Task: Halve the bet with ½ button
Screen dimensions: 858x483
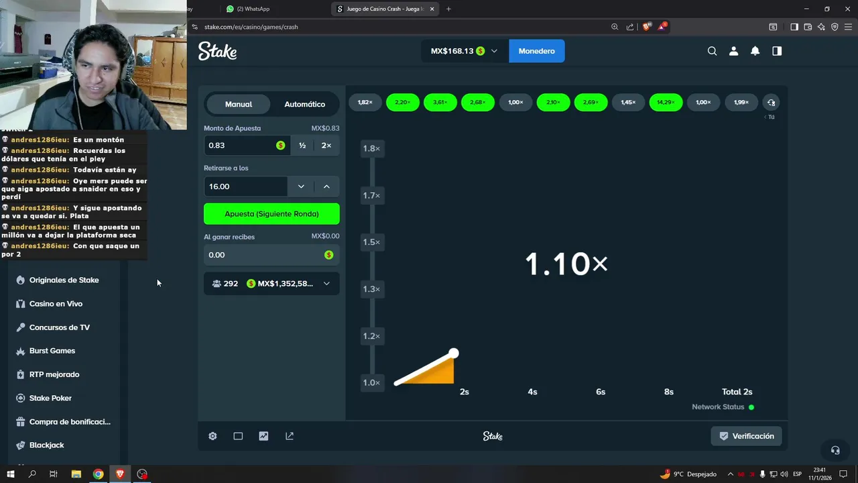Action: [x=302, y=146]
